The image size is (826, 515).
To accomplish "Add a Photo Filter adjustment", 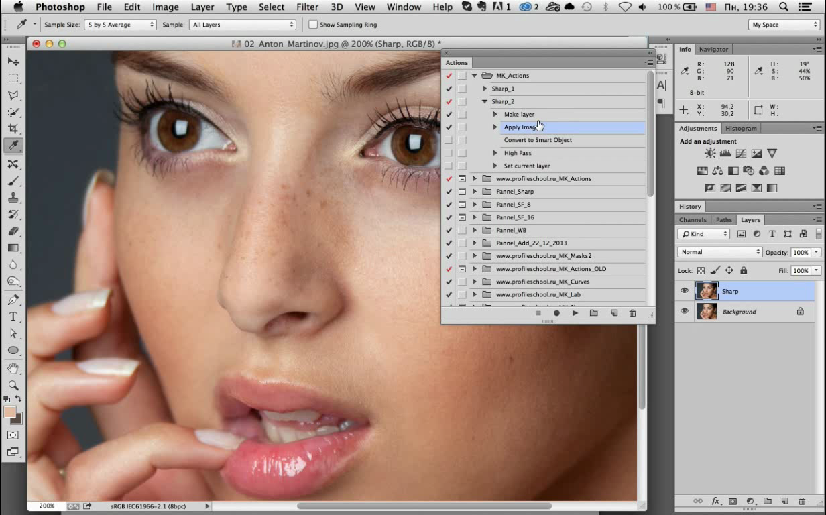I will (749, 171).
